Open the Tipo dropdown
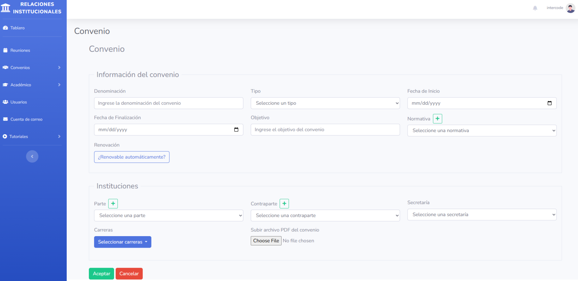 pos(325,103)
